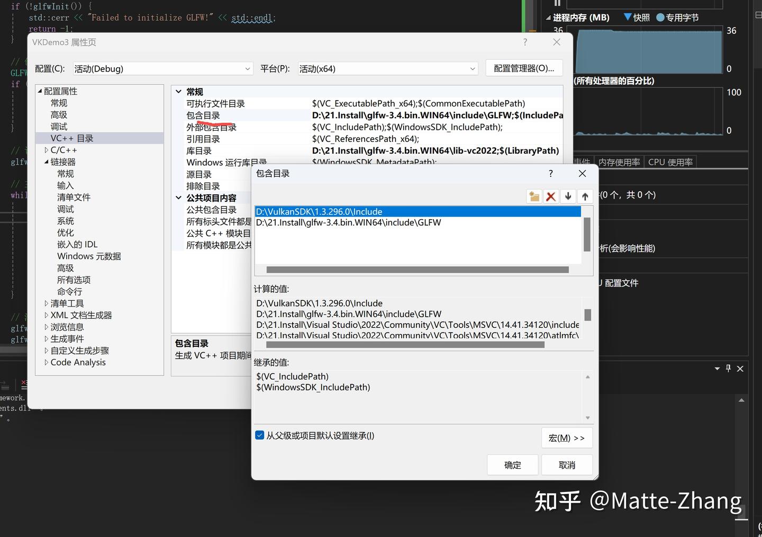
Task: Switch to the 内存使用率 tab
Action: 619,162
